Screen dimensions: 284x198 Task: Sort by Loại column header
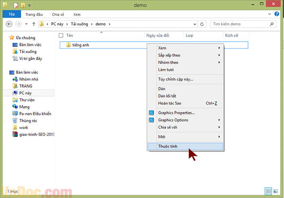coord(189,36)
